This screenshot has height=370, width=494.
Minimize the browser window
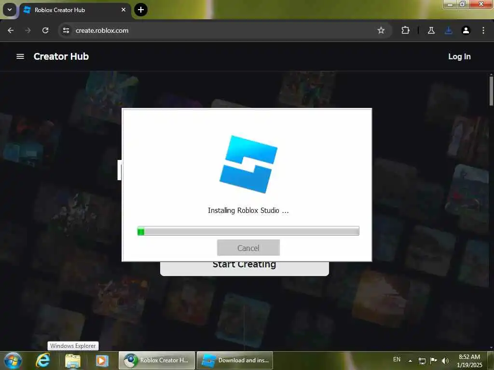coord(450,4)
